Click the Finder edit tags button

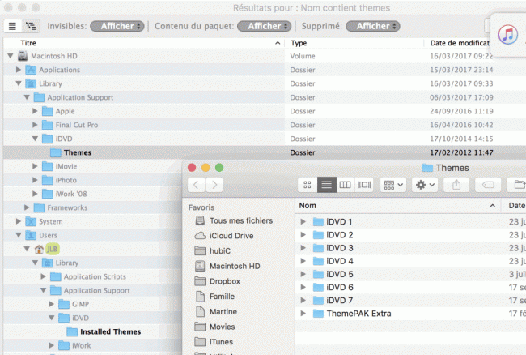coord(488,184)
